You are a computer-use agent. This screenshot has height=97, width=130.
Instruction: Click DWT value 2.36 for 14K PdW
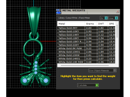click(101, 62)
